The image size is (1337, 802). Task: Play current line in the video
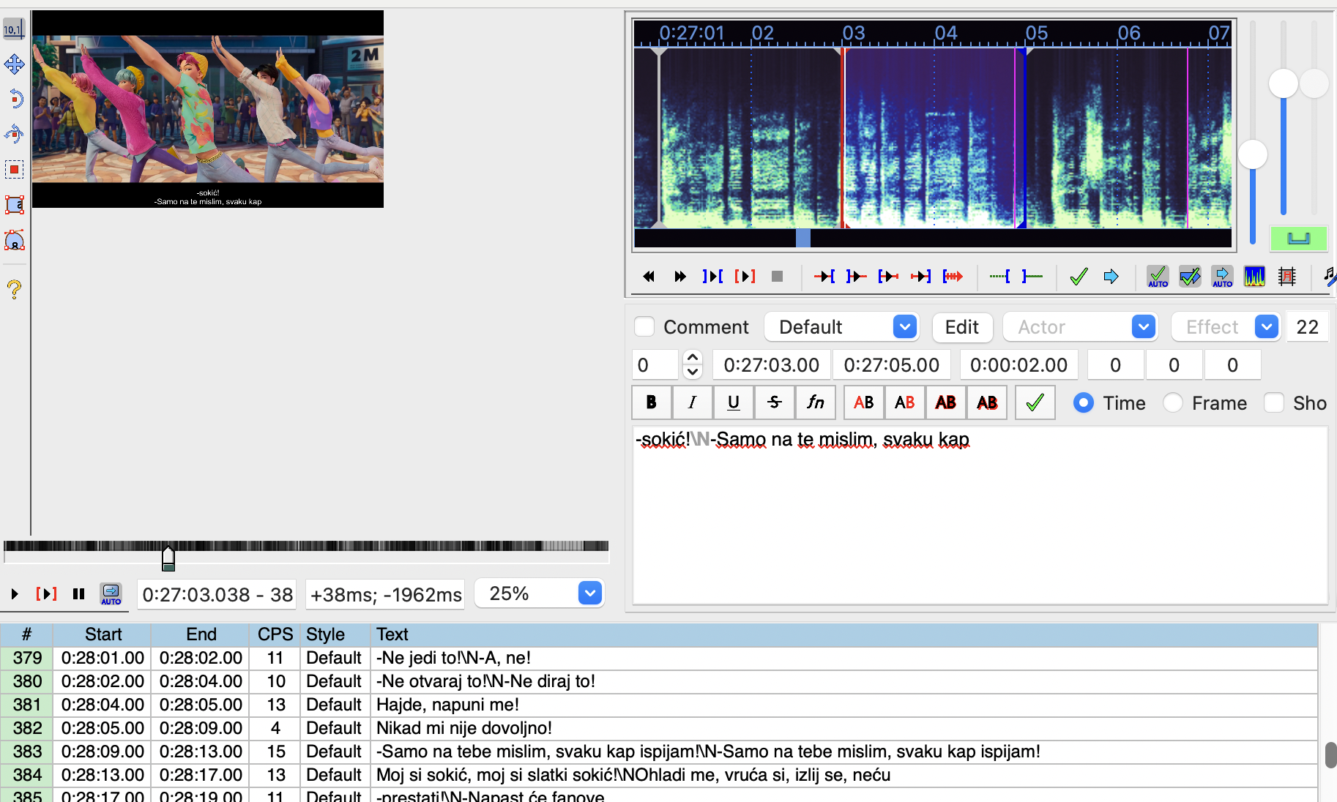point(46,594)
